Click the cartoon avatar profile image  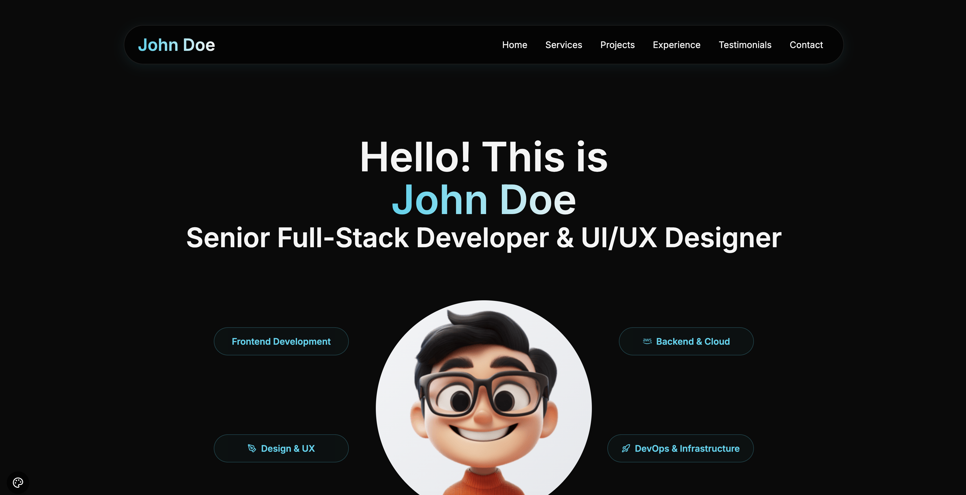(484, 398)
